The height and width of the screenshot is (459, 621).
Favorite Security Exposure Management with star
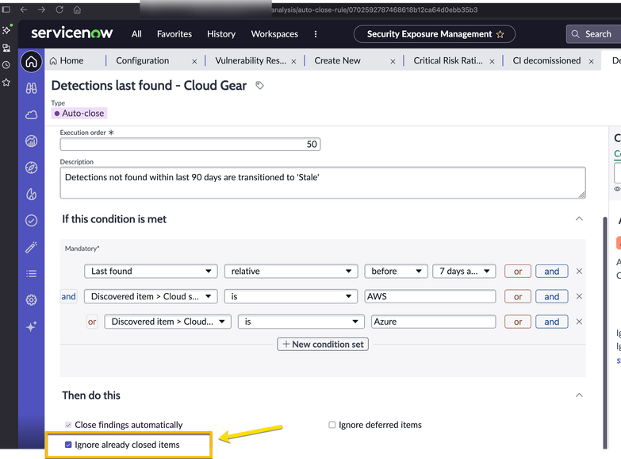[x=500, y=34]
